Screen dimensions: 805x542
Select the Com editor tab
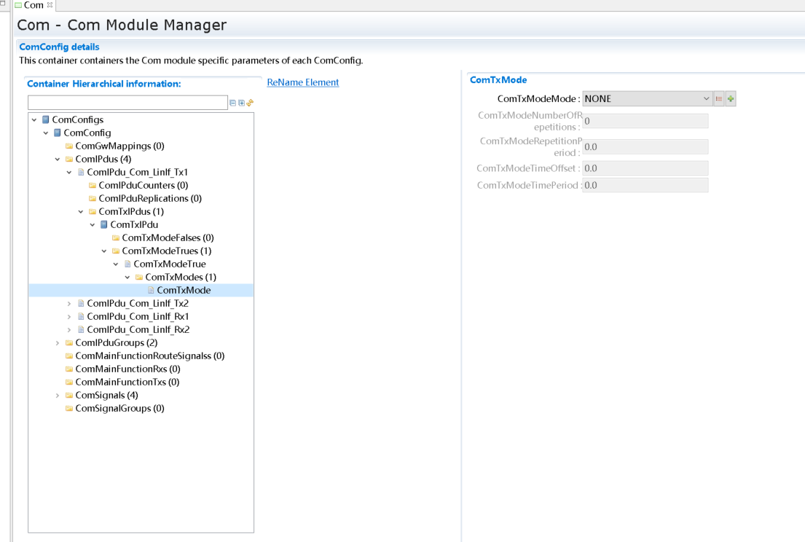pyautogui.click(x=34, y=5)
